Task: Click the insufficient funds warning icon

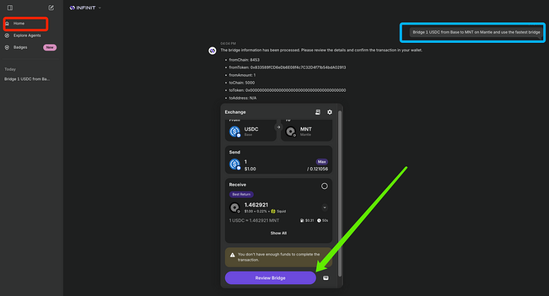Action: pyautogui.click(x=232, y=255)
